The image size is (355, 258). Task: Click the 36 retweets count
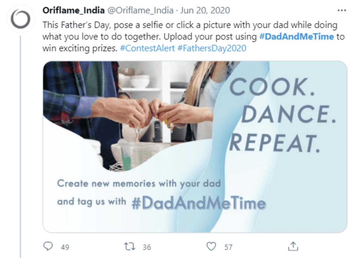tap(147, 247)
